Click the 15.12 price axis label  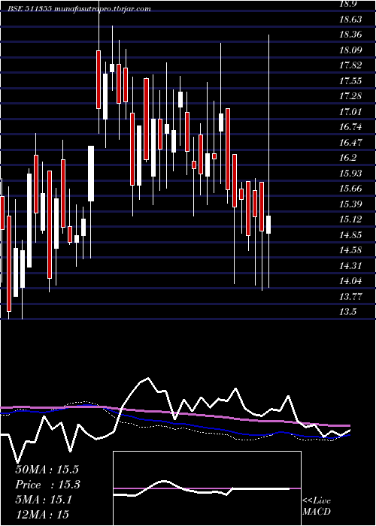(x=350, y=219)
